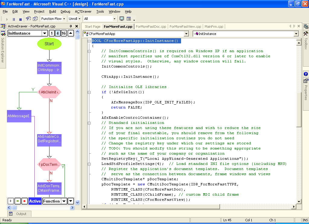Click the flowchart scroll down arrow
Screen dimensions: 309x224
[78, 202]
